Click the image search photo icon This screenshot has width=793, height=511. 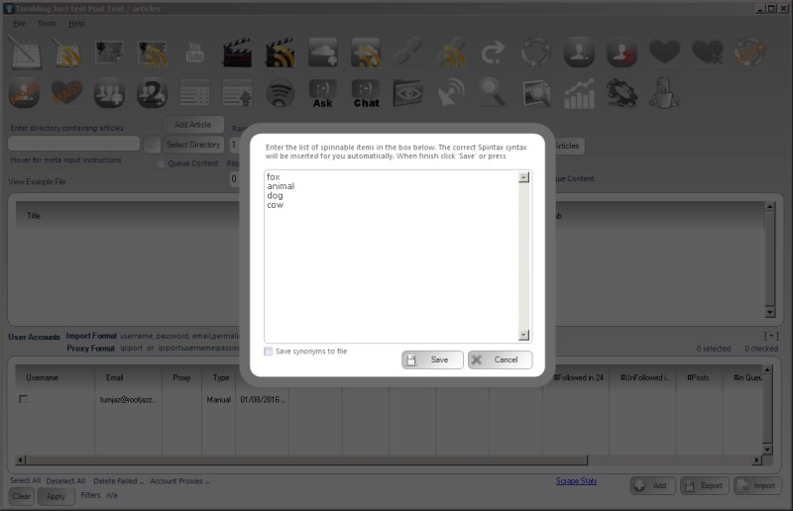pos(536,93)
